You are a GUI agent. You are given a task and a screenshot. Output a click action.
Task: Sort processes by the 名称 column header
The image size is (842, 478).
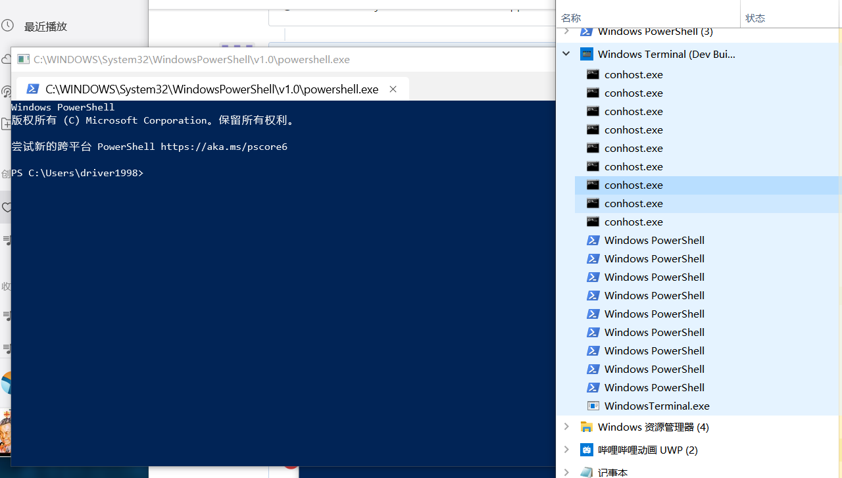(x=571, y=18)
